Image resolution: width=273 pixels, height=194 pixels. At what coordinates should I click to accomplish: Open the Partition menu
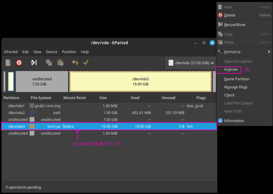(x=69, y=52)
